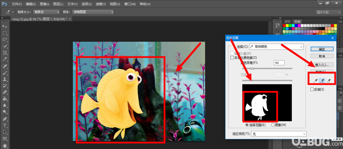This screenshot has height=149, width=343.
Task: Select the Rectangle shape tool
Action: coord(4,138)
